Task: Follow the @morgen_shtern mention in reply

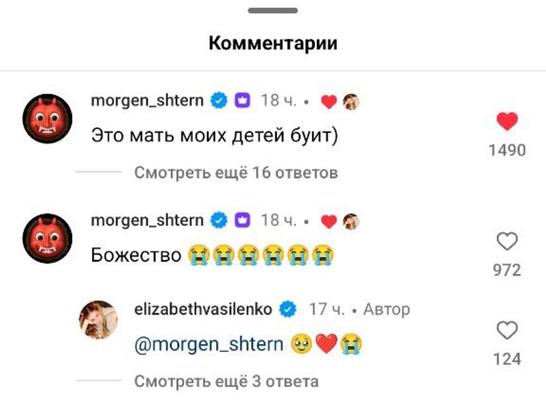Action: tap(209, 344)
